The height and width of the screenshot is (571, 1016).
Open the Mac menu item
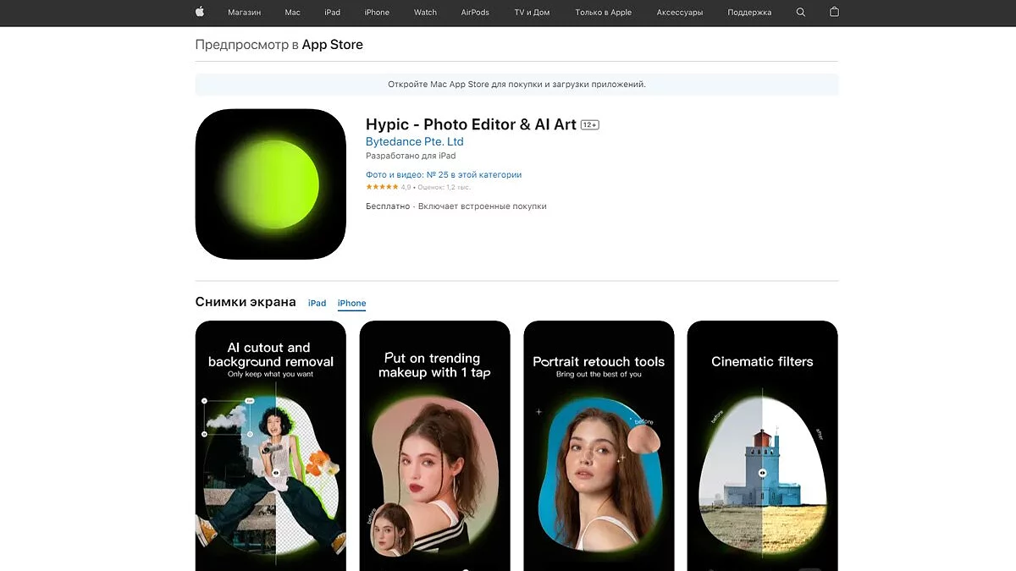pos(293,13)
